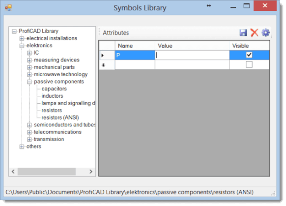286x206 pixels.
Task: Select the ProfiCAD Library label
Action: pos(38,31)
